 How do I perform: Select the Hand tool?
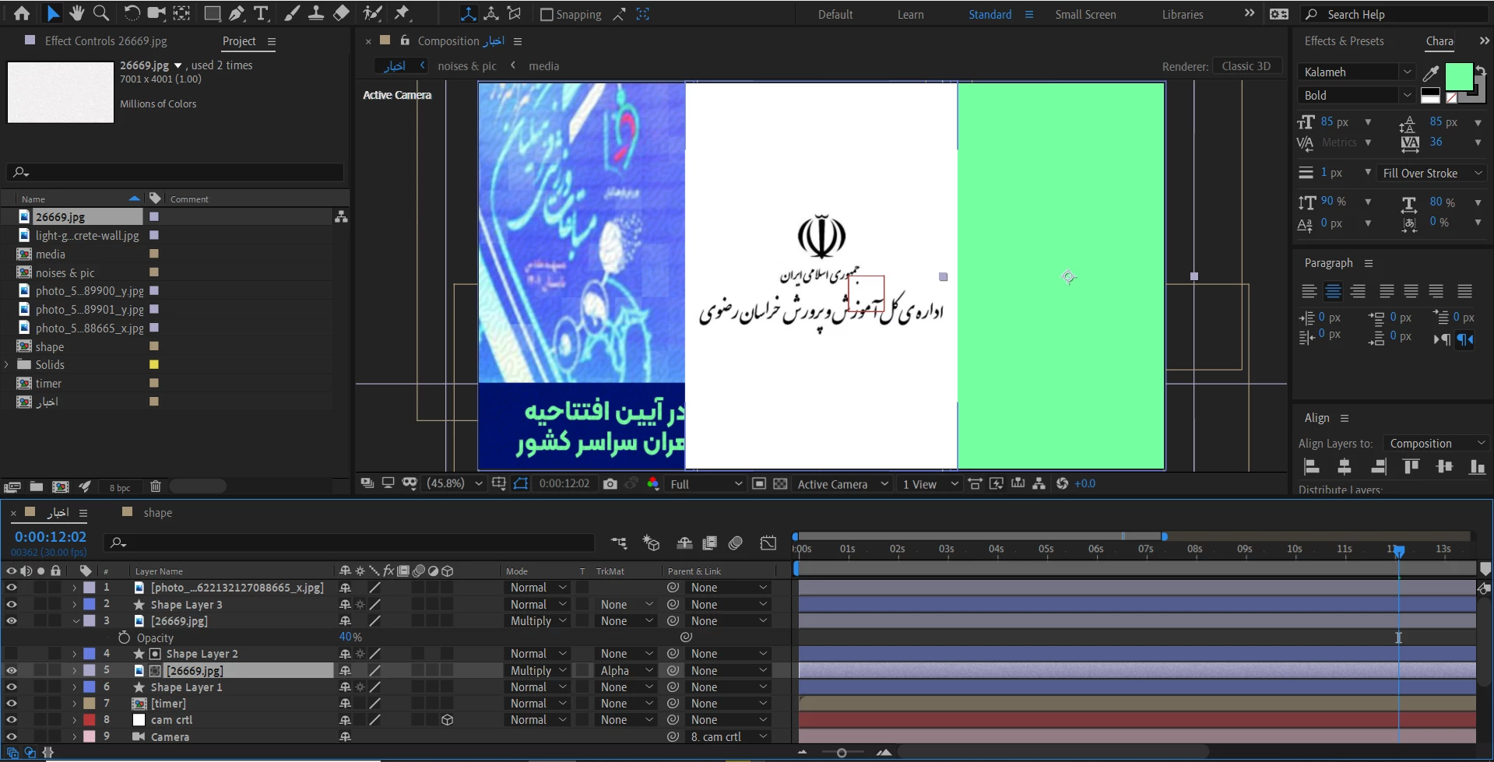(x=76, y=13)
